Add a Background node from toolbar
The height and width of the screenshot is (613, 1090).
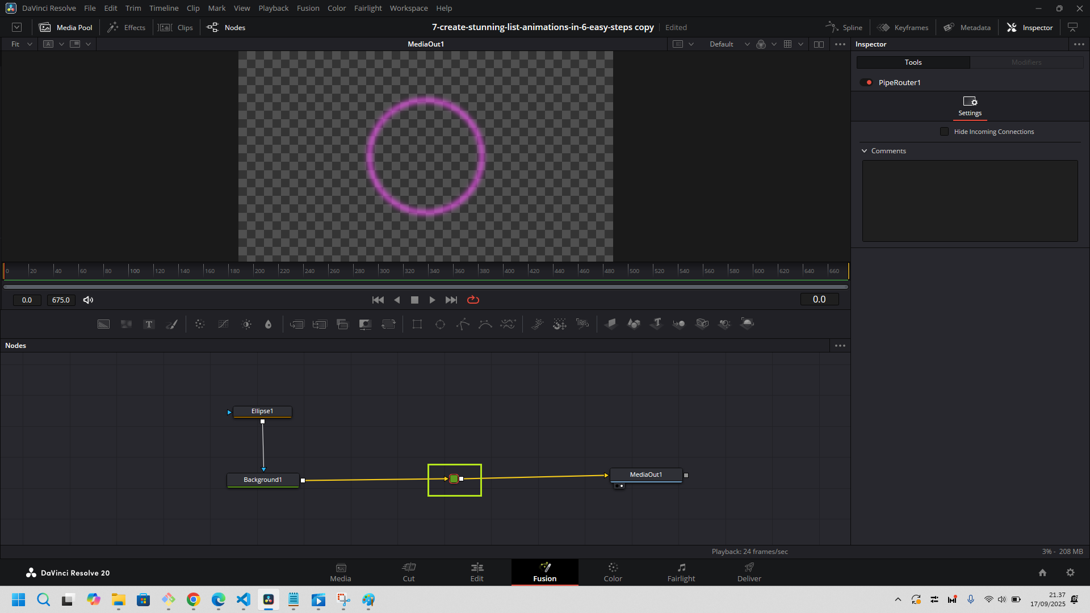pyautogui.click(x=103, y=324)
